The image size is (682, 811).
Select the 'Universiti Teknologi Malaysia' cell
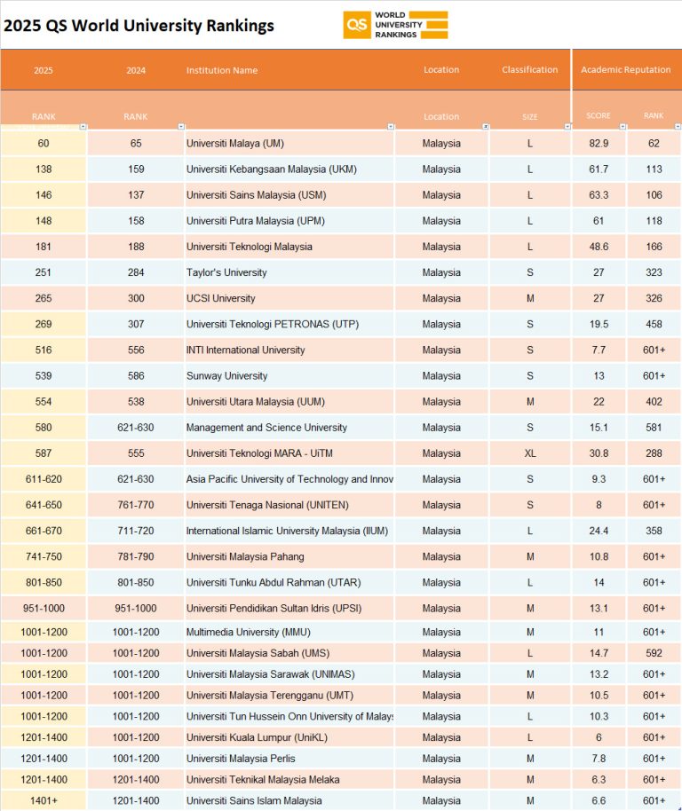pyautogui.click(x=289, y=247)
